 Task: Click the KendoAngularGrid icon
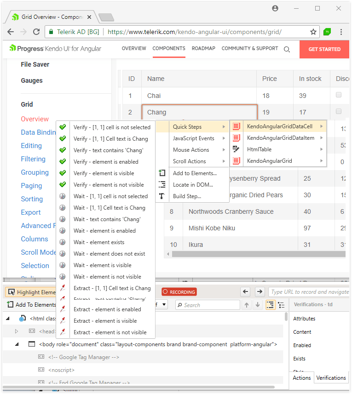coord(237,161)
